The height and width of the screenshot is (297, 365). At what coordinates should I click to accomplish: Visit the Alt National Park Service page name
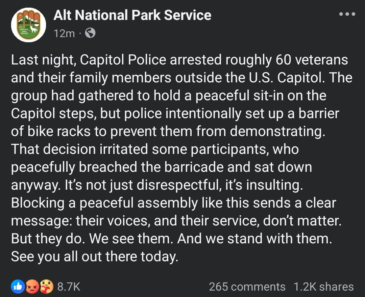tap(132, 15)
